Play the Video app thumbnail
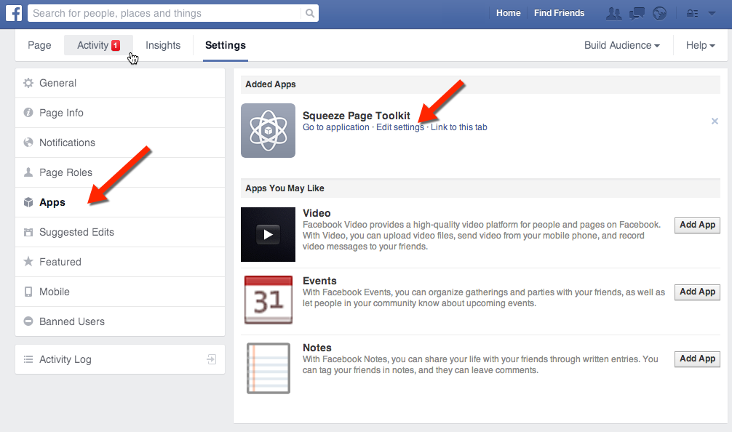 pos(268,234)
